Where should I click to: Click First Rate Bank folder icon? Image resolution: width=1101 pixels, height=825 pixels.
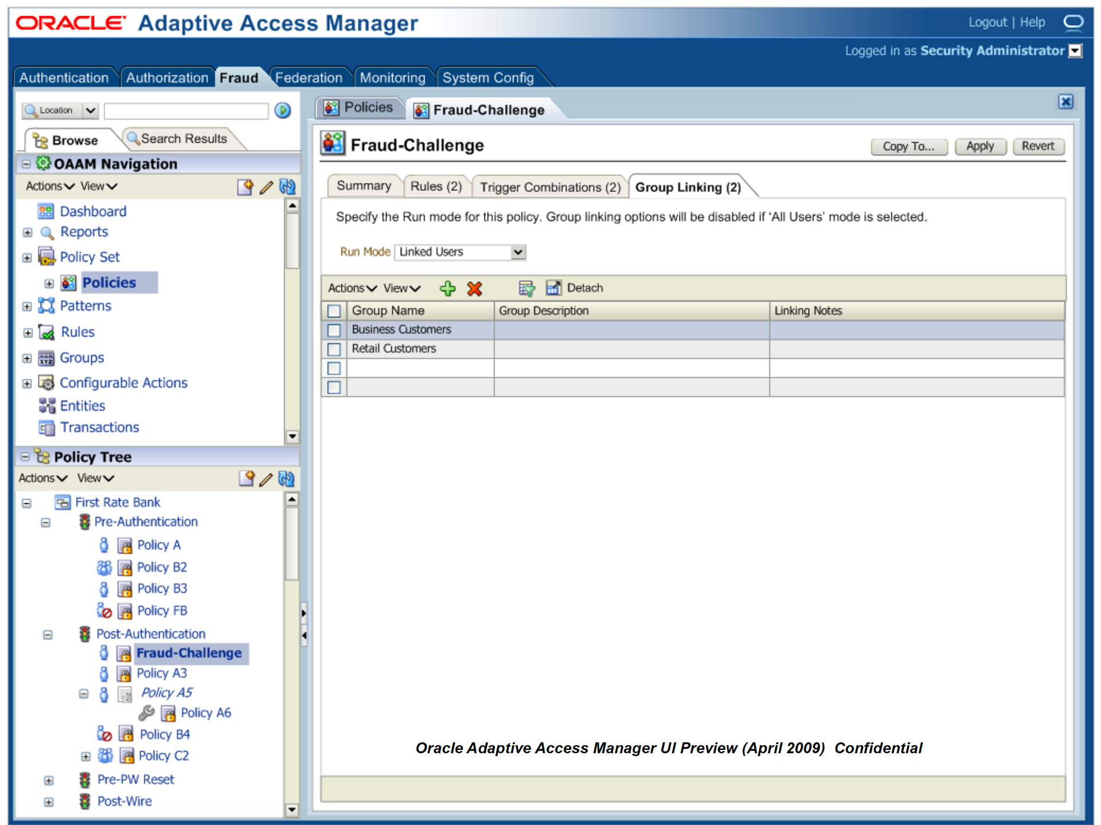(x=63, y=502)
